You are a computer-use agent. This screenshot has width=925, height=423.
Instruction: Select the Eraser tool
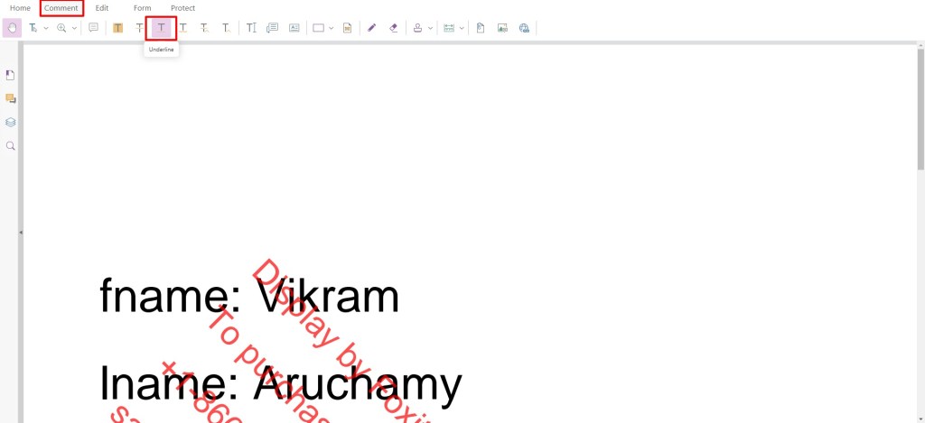point(394,28)
